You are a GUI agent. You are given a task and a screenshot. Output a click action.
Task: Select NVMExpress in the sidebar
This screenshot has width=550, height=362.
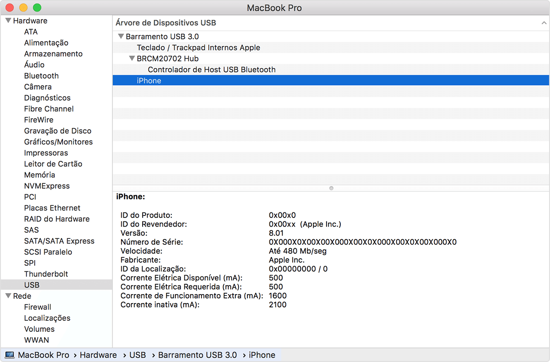click(47, 186)
